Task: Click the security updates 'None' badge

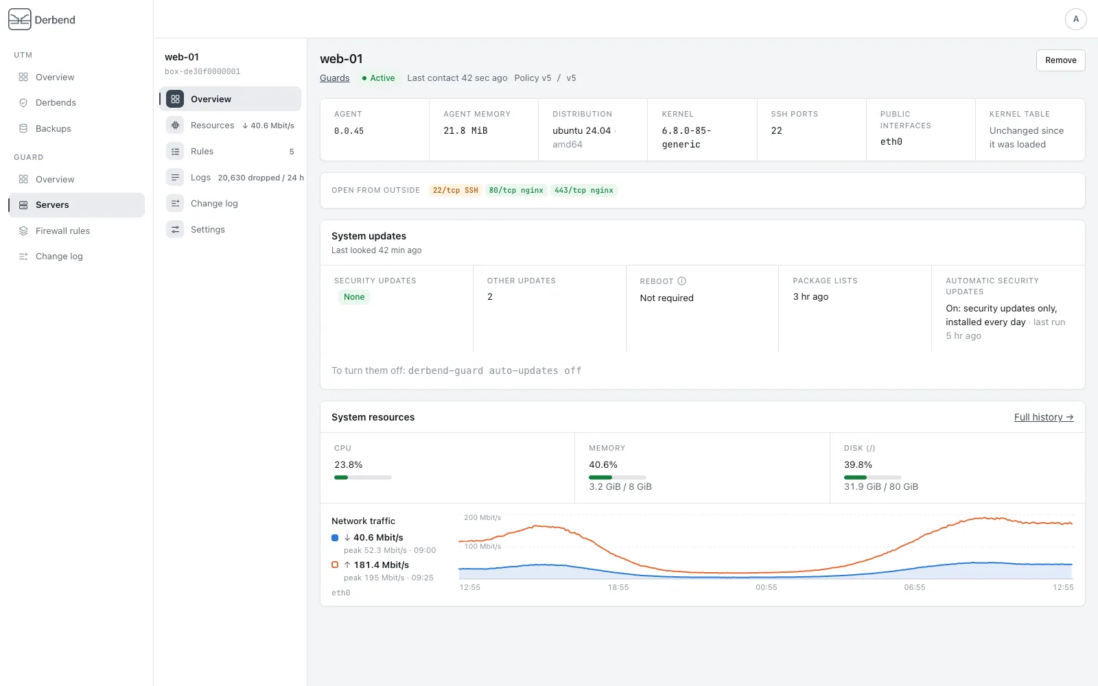Action: click(x=354, y=297)
